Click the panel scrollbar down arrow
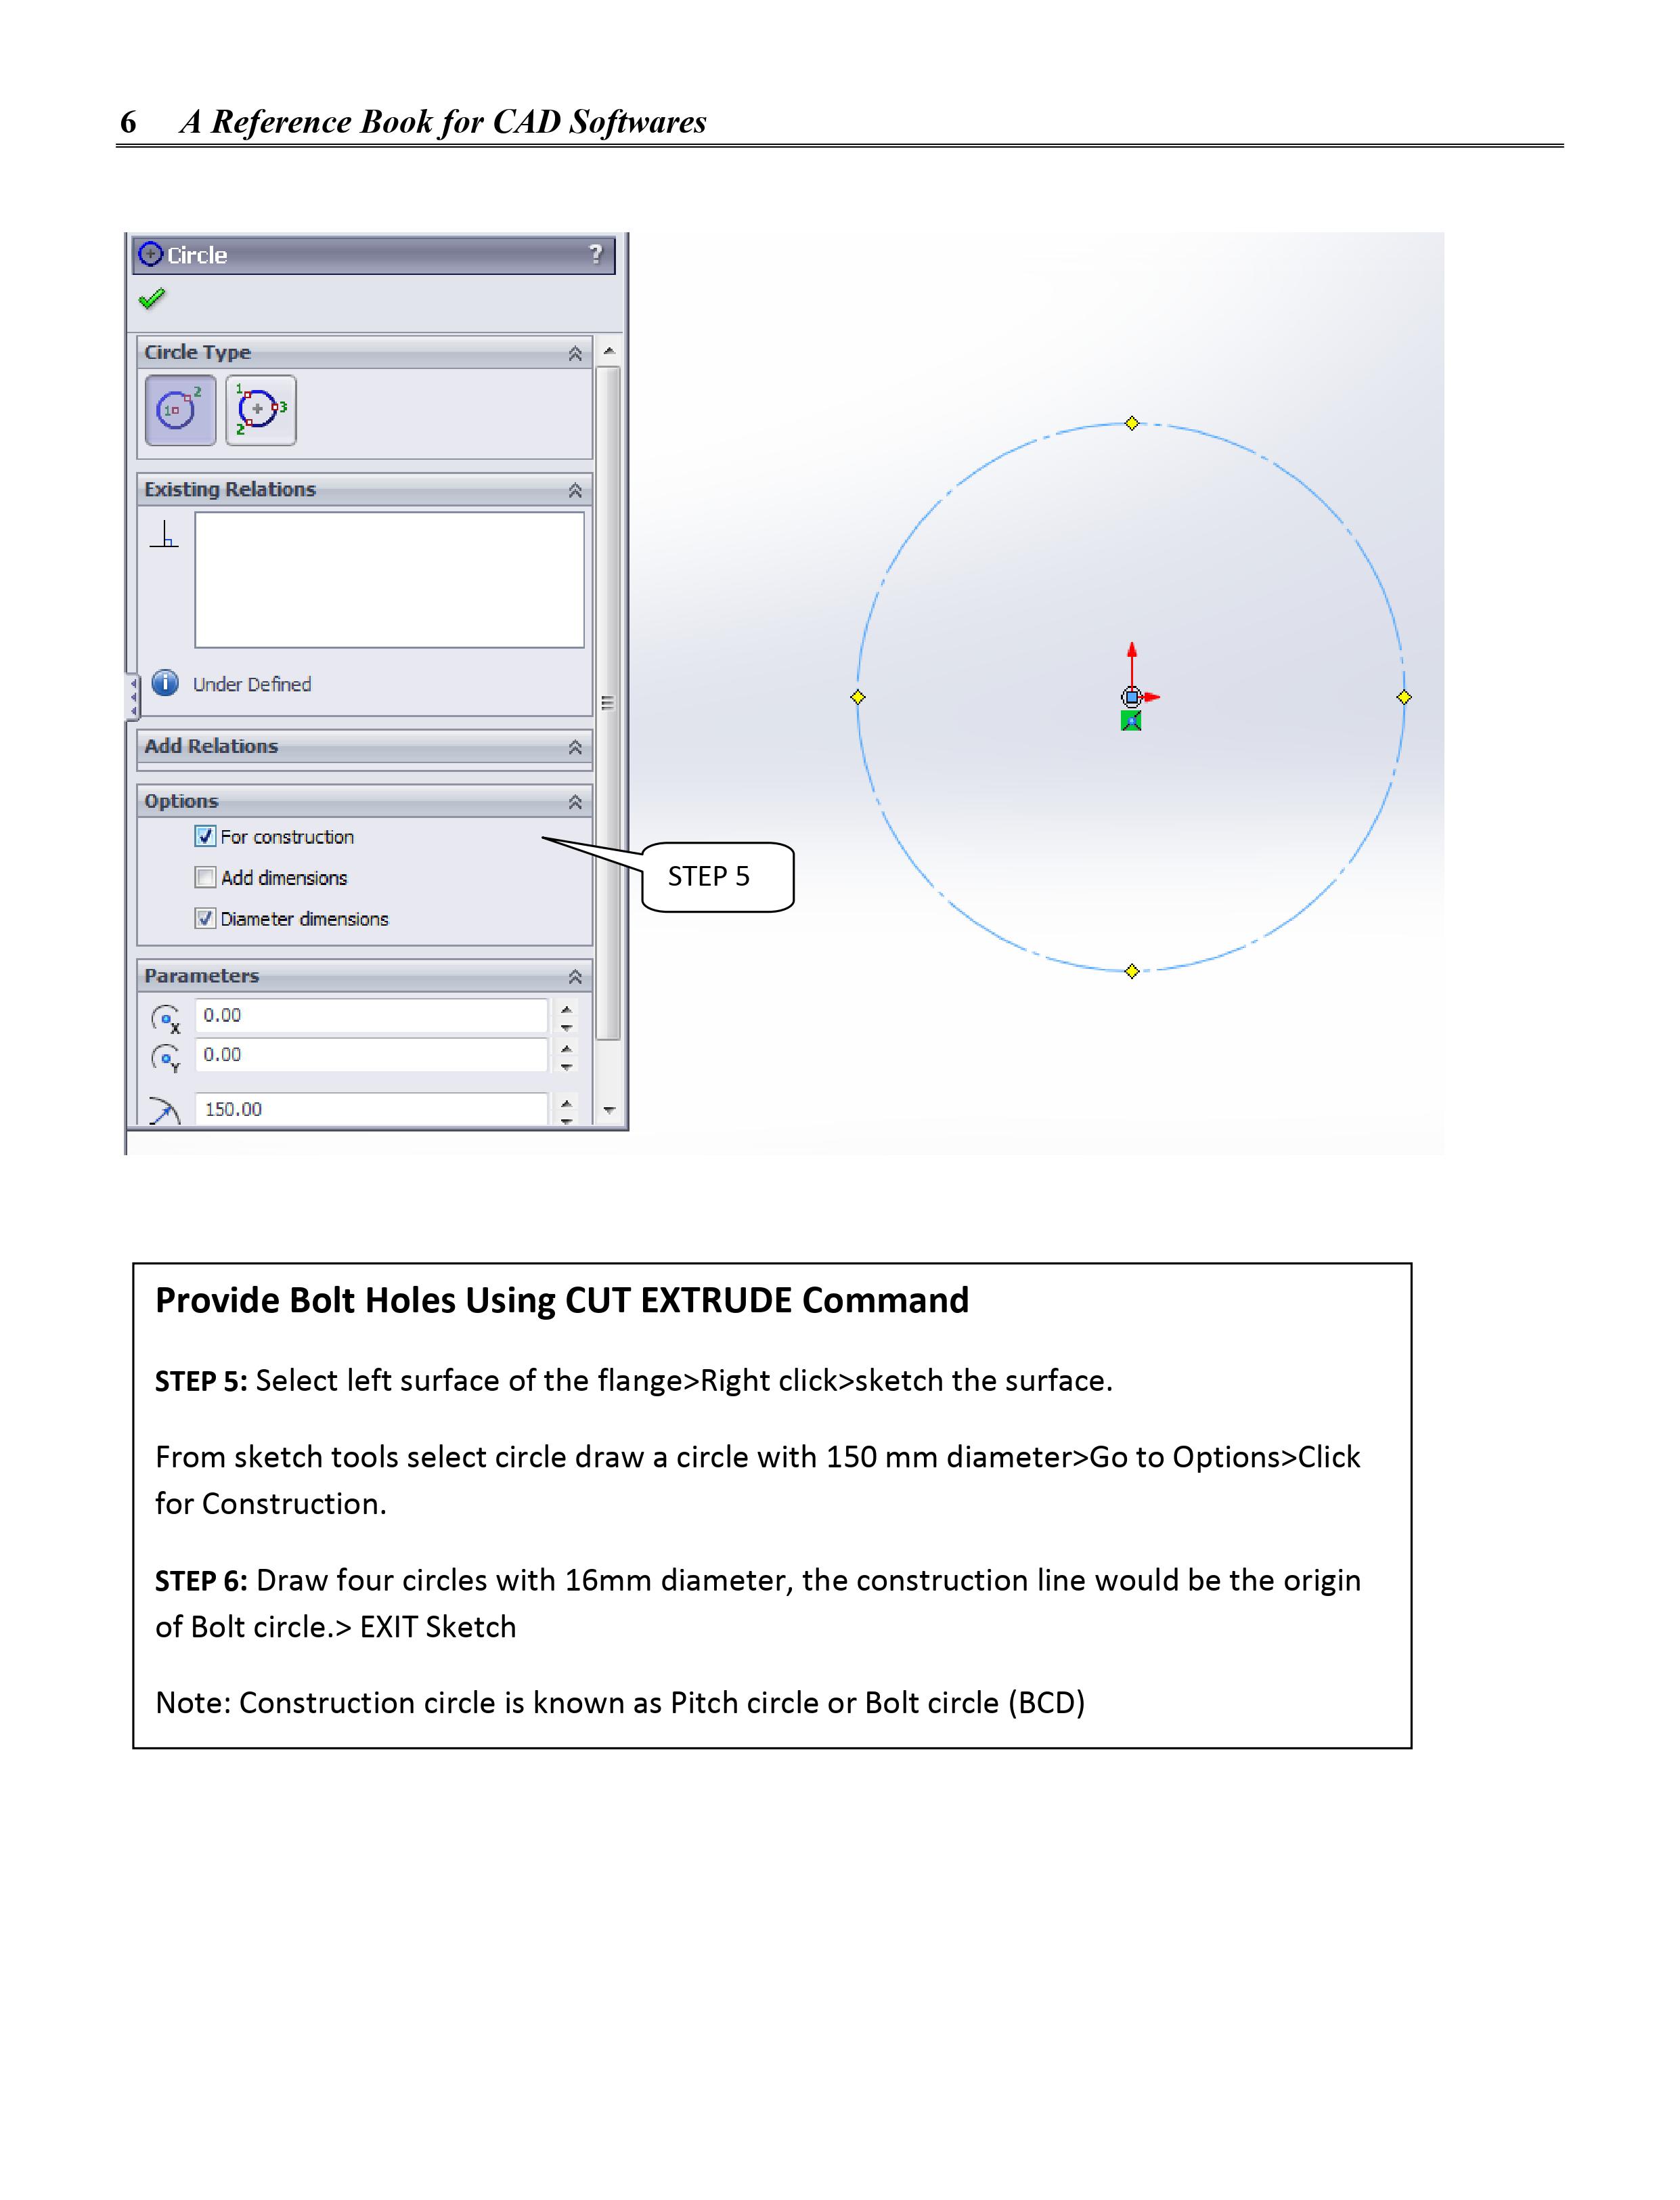This screenshot has height=2200, width=1680. [609, 1110]
